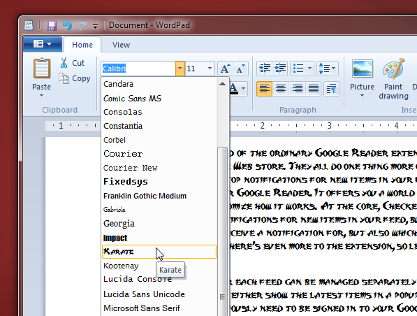Increase the paragraph indent
This screenshot has width=417, height=316.
(x=280, y=69)
